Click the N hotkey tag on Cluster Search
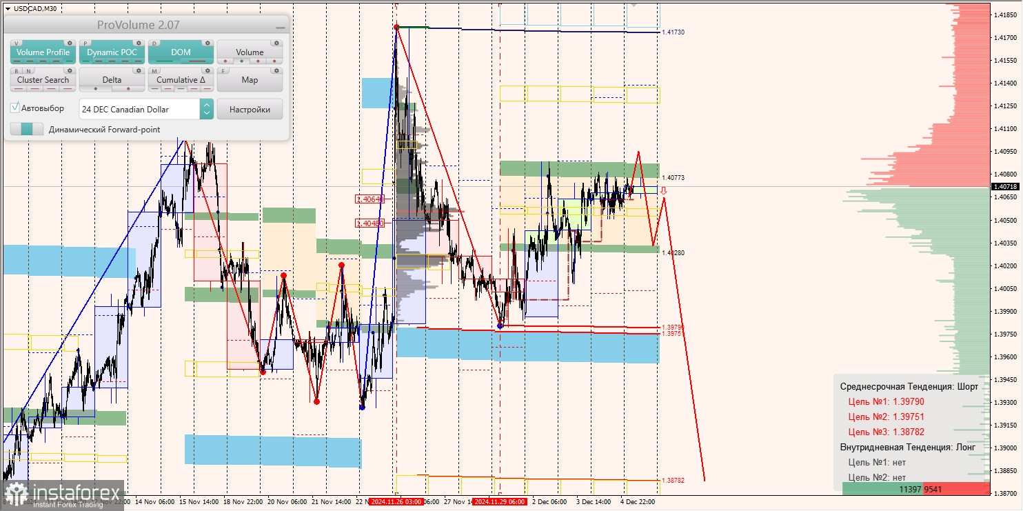Image resolution: width=1023 pixels, height=511 pixels. coord(28,71)
